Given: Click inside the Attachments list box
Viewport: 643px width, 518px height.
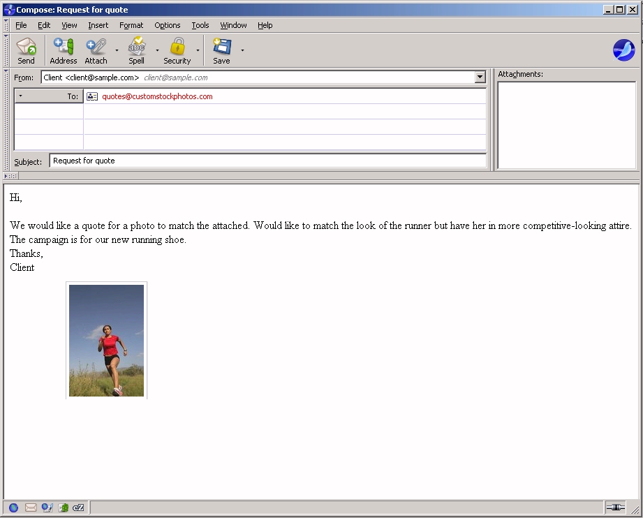Looking at the screenshot, I should point(566,125).
